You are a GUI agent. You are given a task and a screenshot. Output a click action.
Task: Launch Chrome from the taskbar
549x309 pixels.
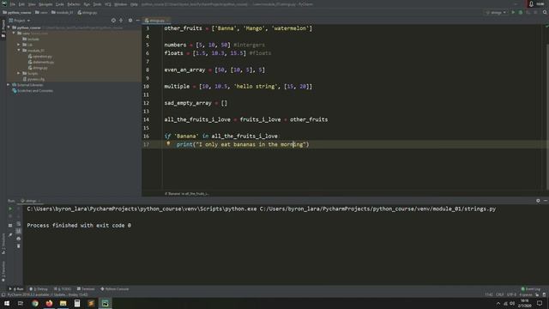pyautogui.click(x=35, y=303)
